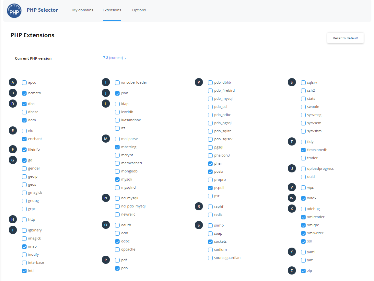Click the letter R section badge
This screenshot has width=374, height=281.
(199, 206)
